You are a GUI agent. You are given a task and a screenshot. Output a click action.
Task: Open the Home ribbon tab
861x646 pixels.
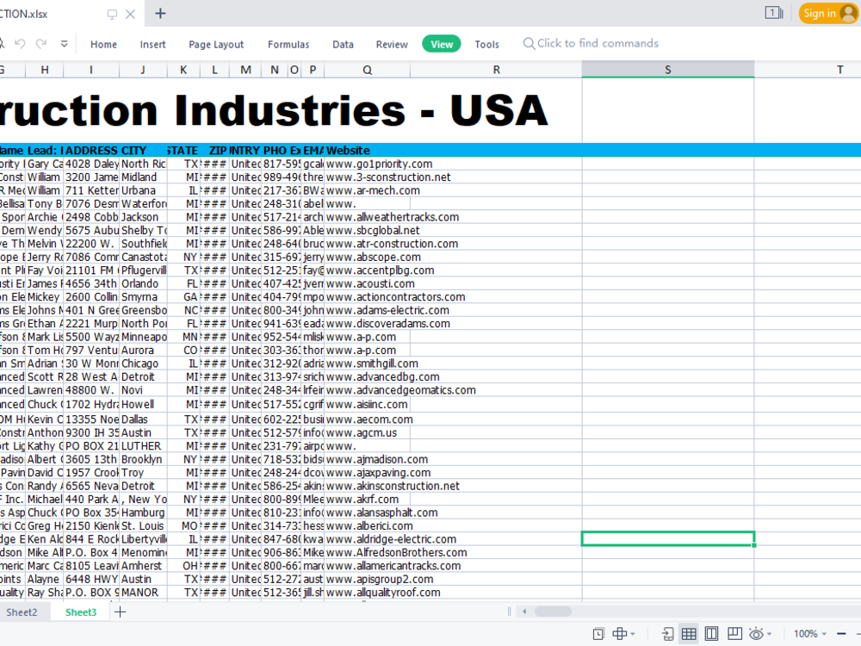tap(104, 45)
